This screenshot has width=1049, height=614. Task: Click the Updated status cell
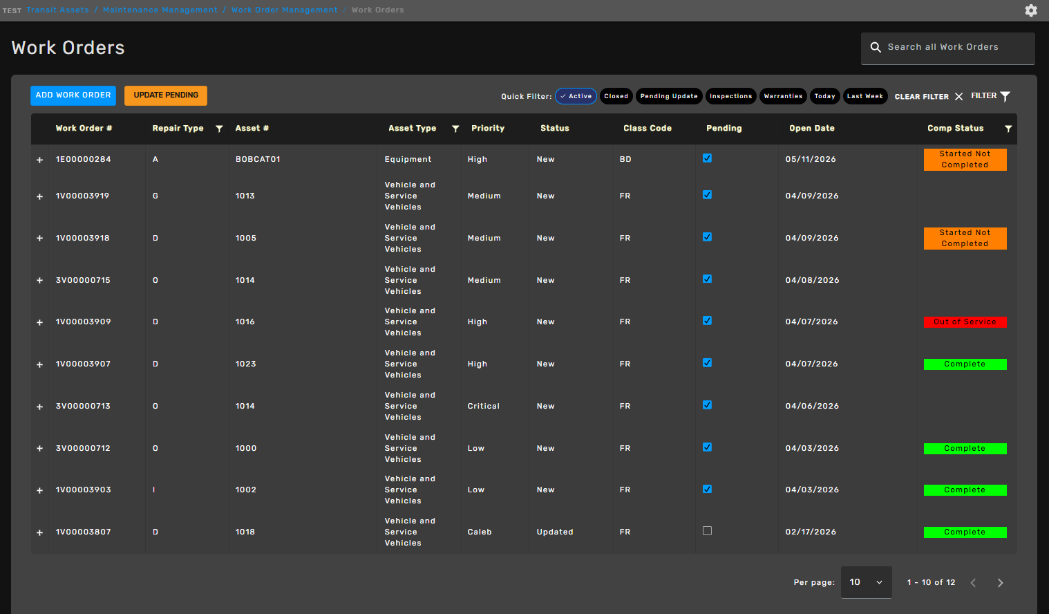click(x=555, y=532)
